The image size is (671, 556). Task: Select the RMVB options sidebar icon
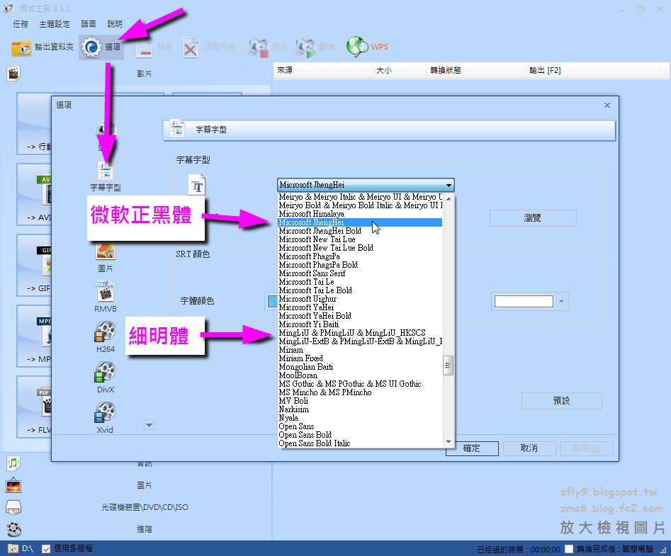pyautogui.click(x=106, y=291)
